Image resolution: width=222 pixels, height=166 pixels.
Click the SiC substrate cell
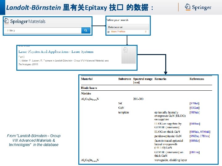coord(120,103)
